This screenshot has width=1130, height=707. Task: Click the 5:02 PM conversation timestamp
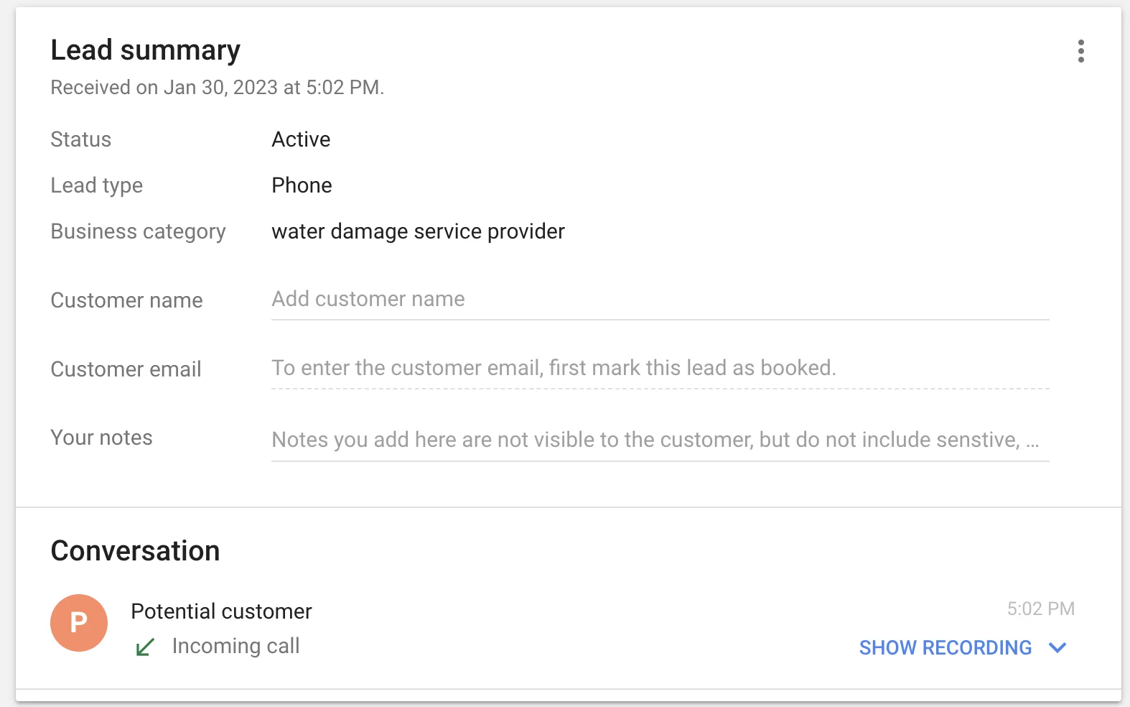coord(1040,609)
